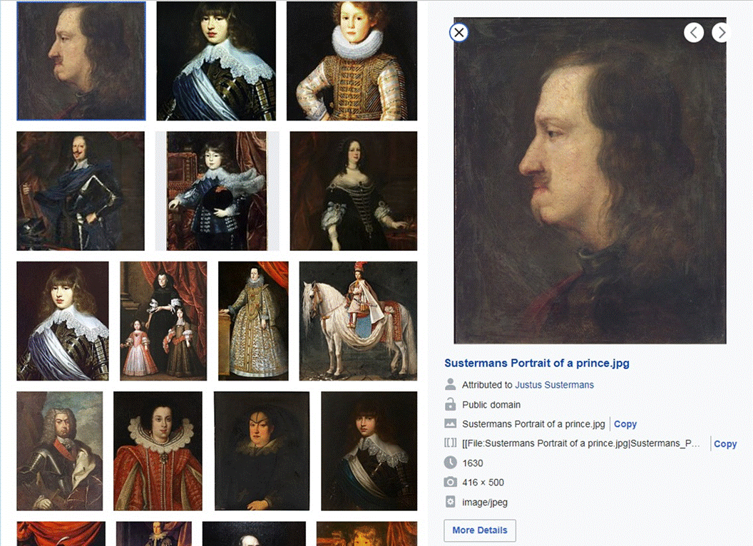Select the white horse rider painting thumbnail
753x546 pixels.
click(358, 321)
